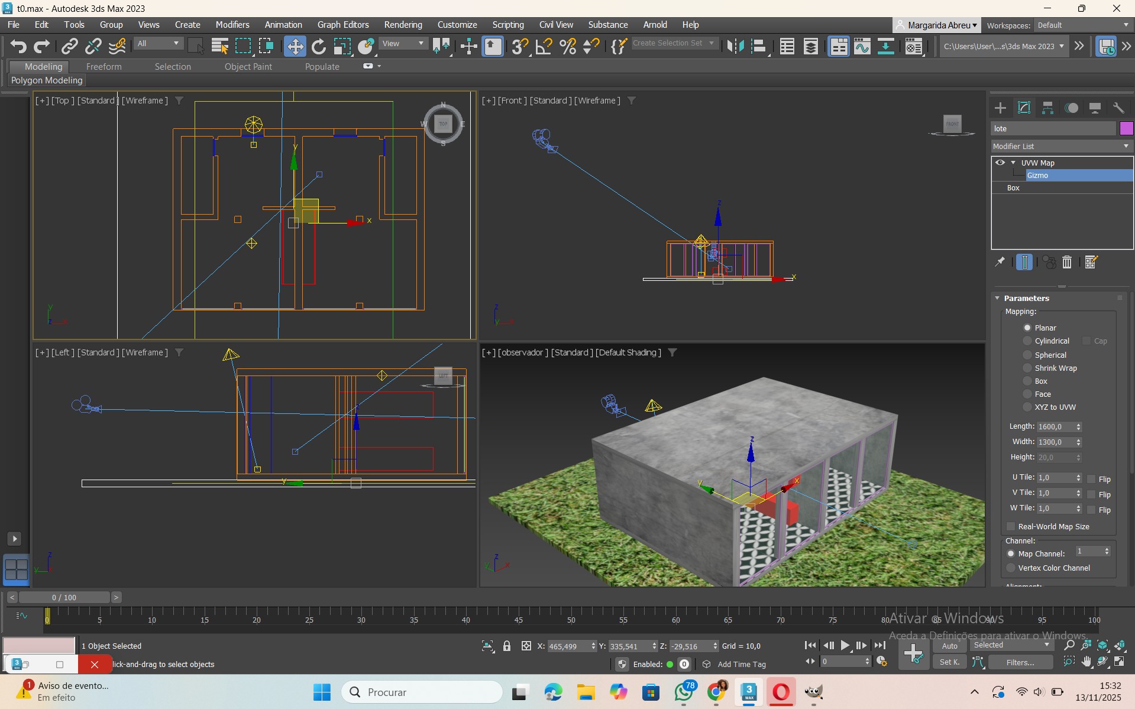Click the Undo arrow in main toolbar

coord(18,46)
